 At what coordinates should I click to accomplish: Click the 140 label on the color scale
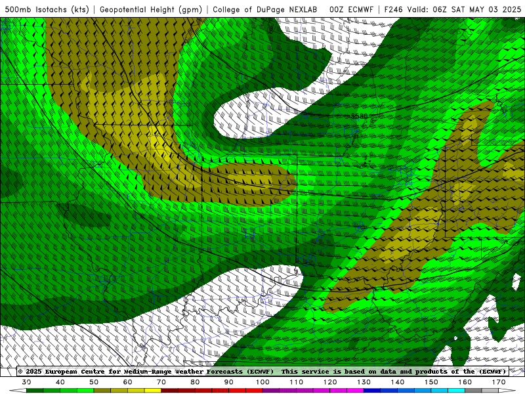click(398, 382)
